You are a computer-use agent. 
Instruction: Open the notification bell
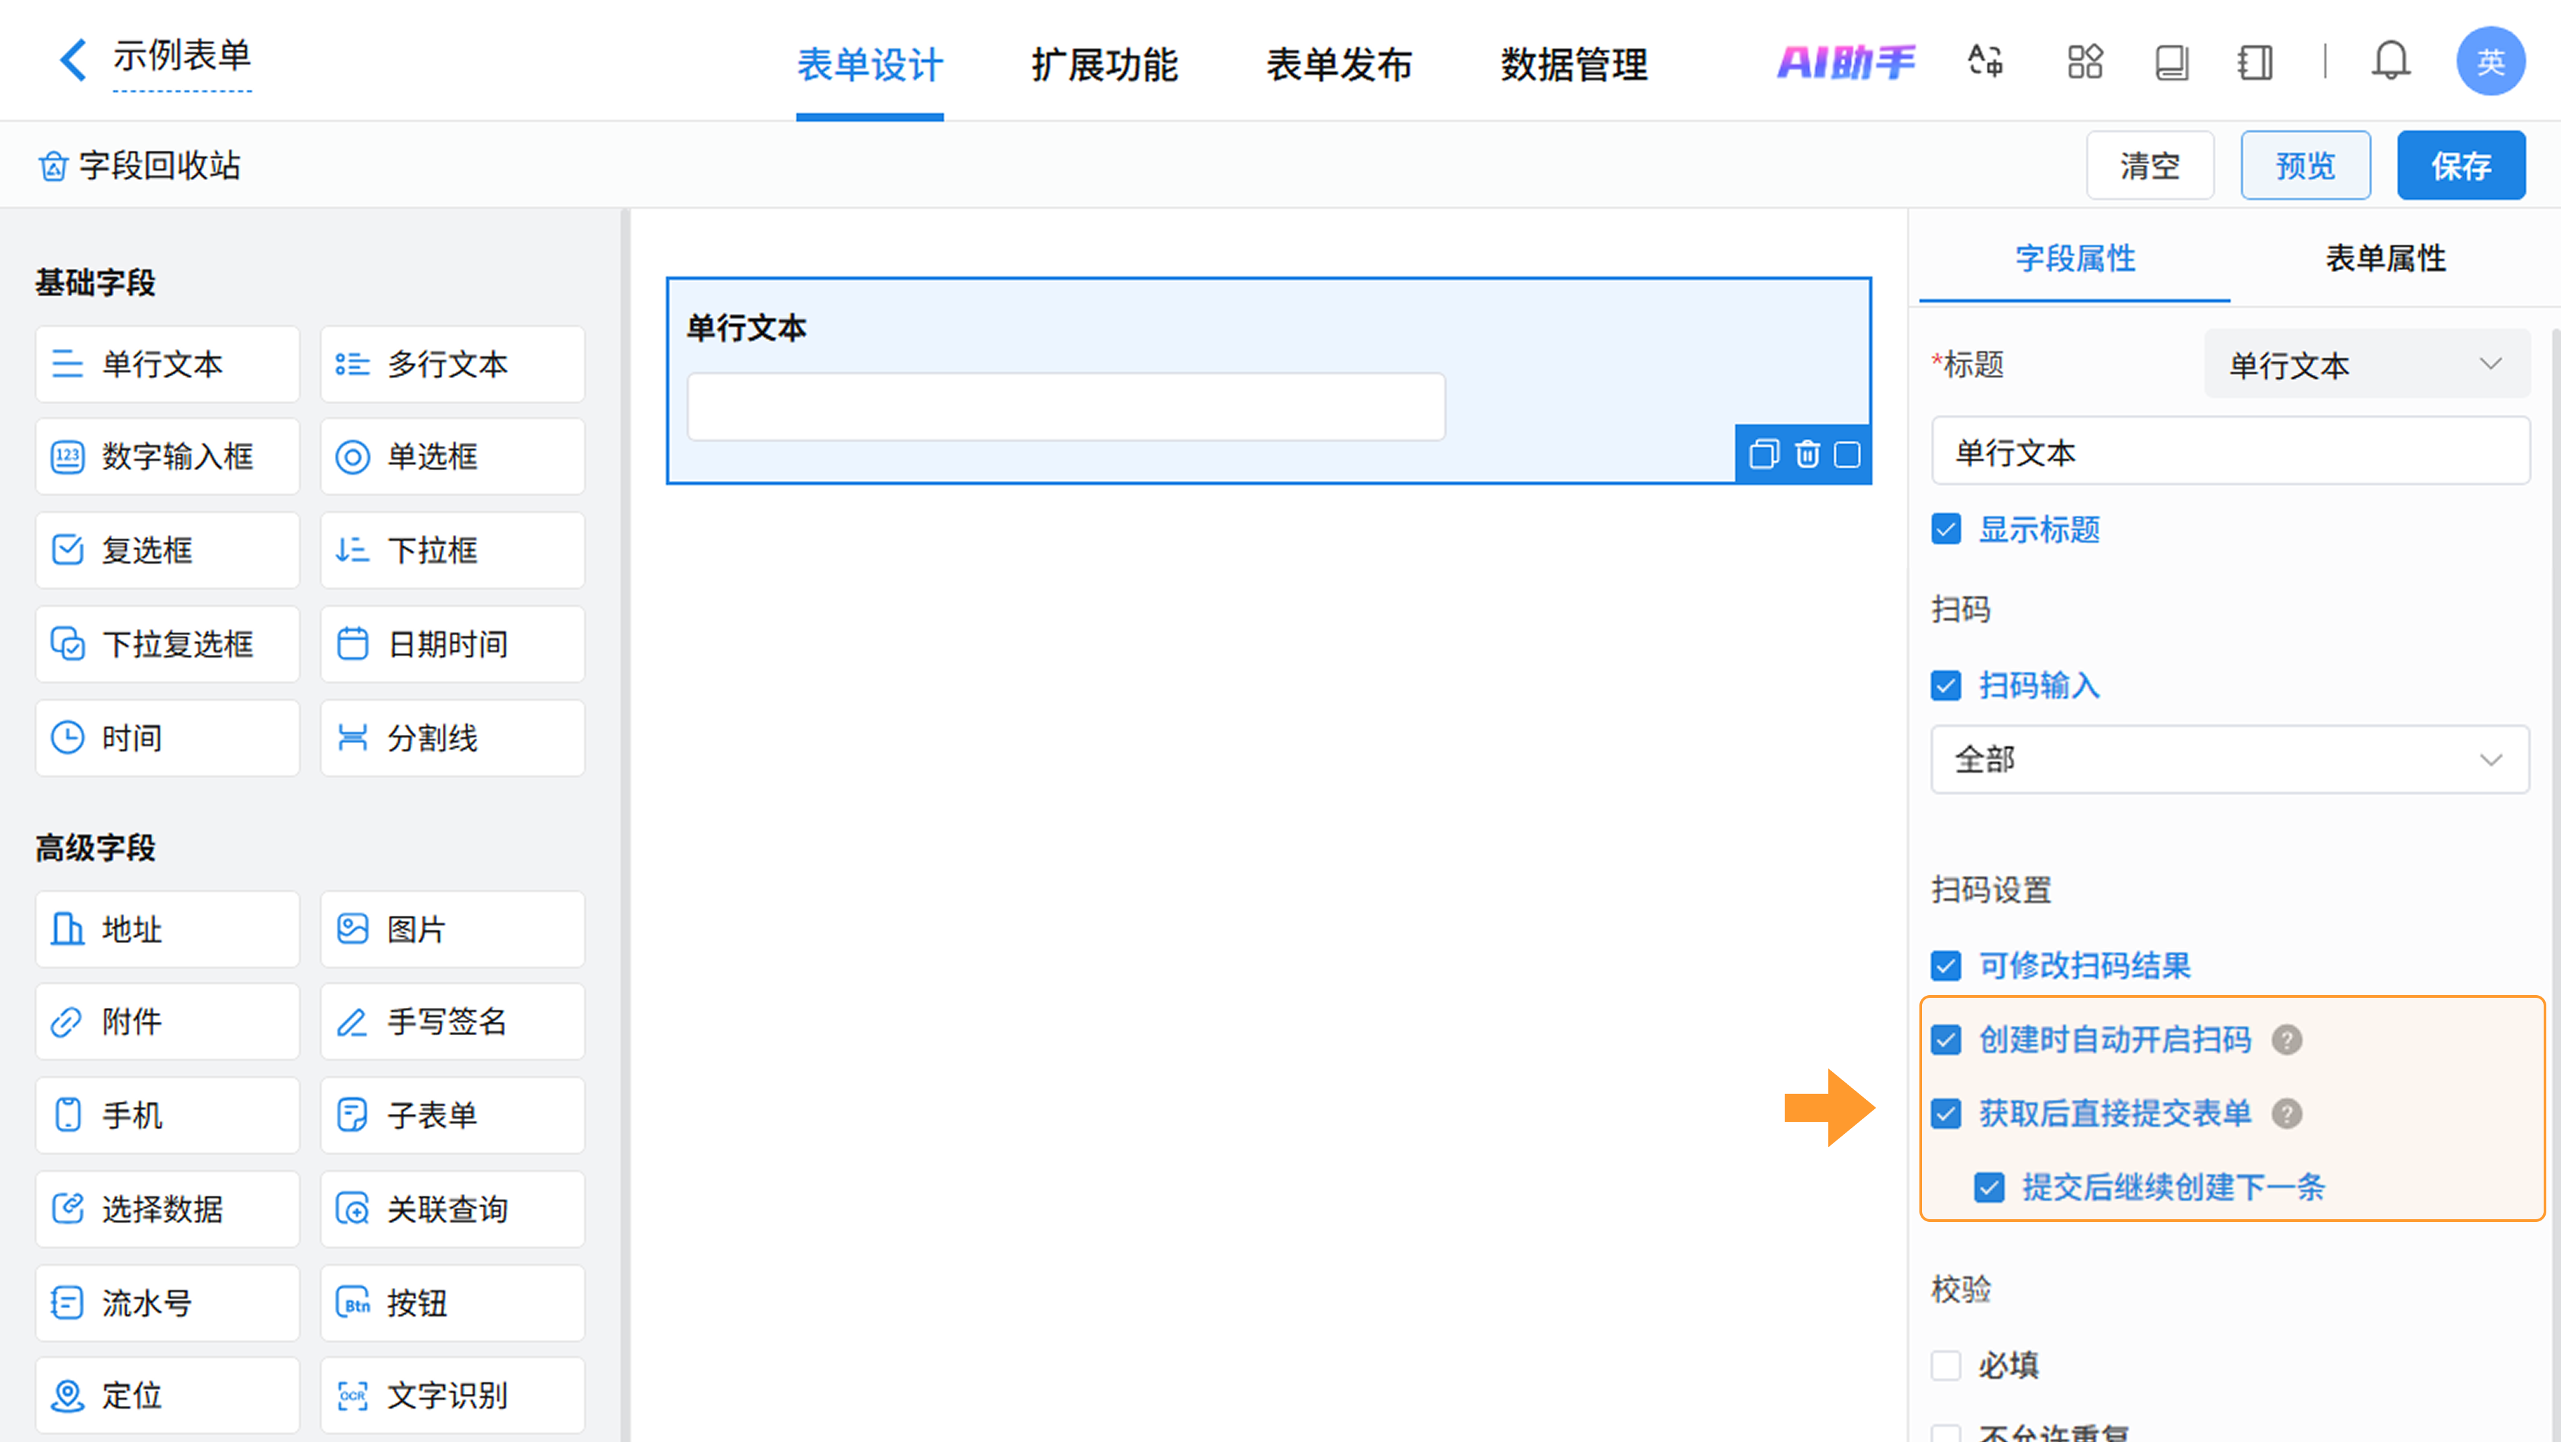click(x=2390, y=61)
